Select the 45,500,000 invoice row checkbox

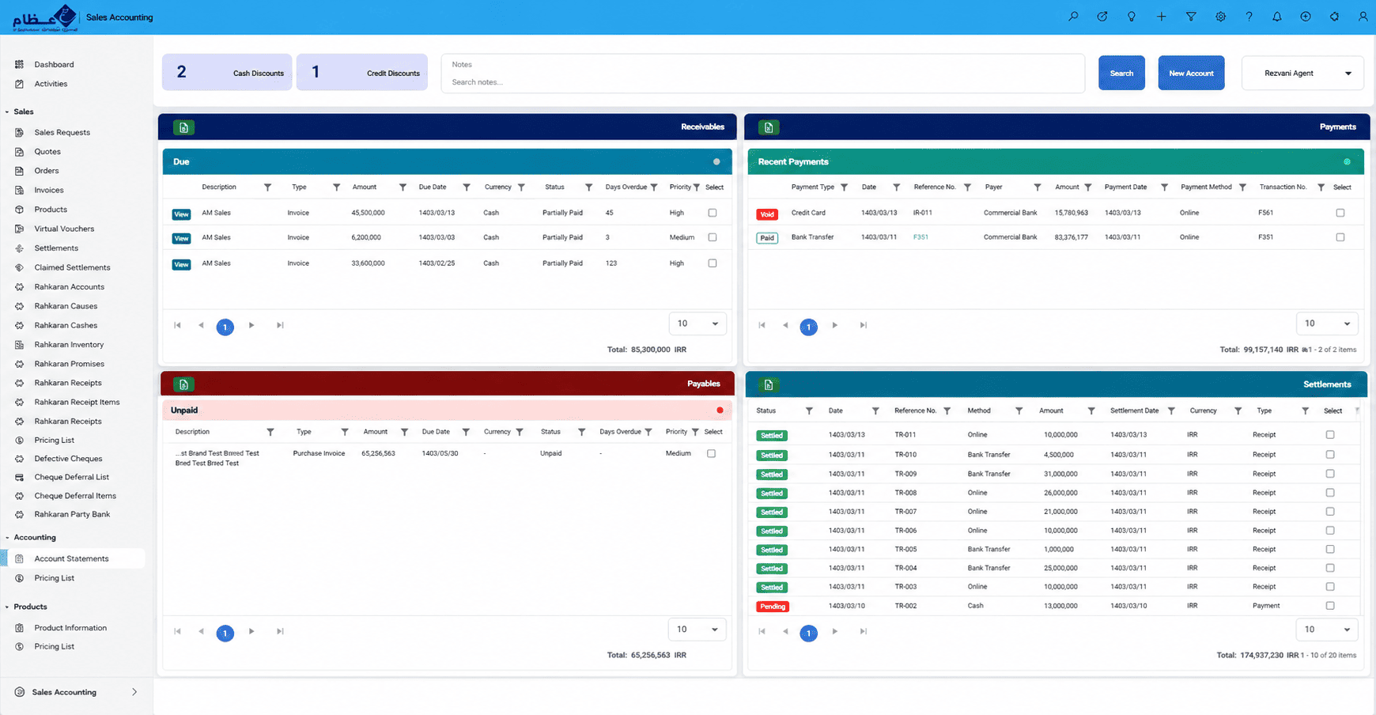(x=713, y=213)
